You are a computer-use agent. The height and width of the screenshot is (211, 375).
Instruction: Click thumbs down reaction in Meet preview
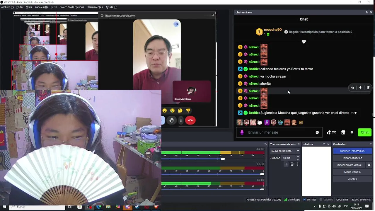tap(188, 110)
